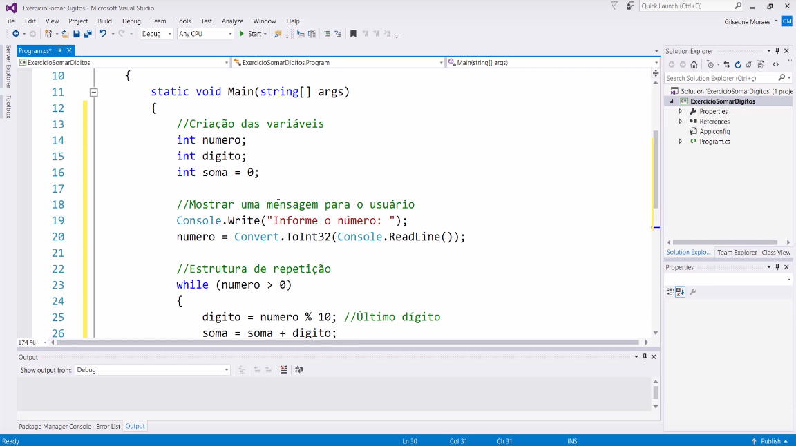Screen dimensions: 796x446
Task: Toggle auto-hide pin on Output panel
Action: coord(645,357)
